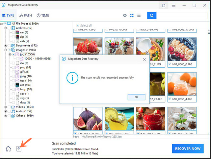The height and width of the screenshot is (159, 211).
Task: Close the export success dialog
Action: click(x=145, y=59)
